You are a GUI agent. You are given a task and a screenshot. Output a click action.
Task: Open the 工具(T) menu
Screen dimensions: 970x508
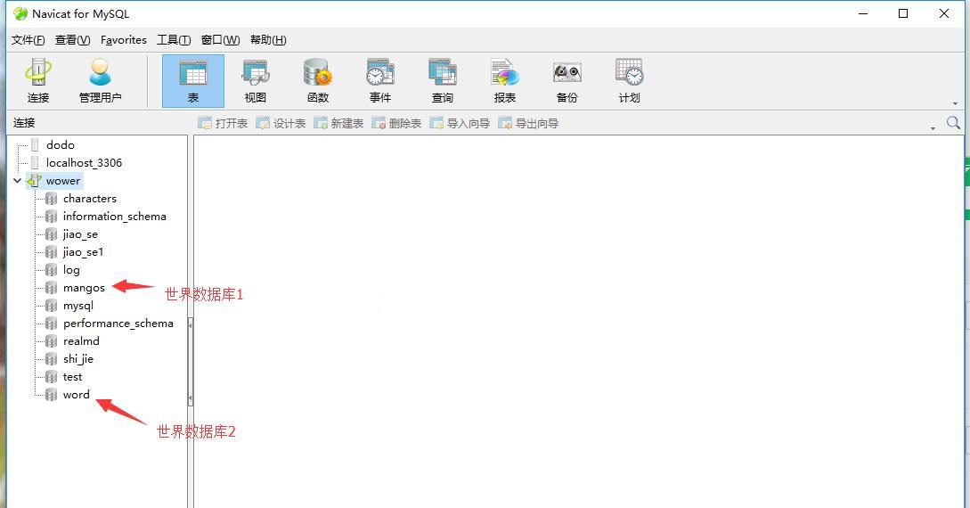coord(173,40)
